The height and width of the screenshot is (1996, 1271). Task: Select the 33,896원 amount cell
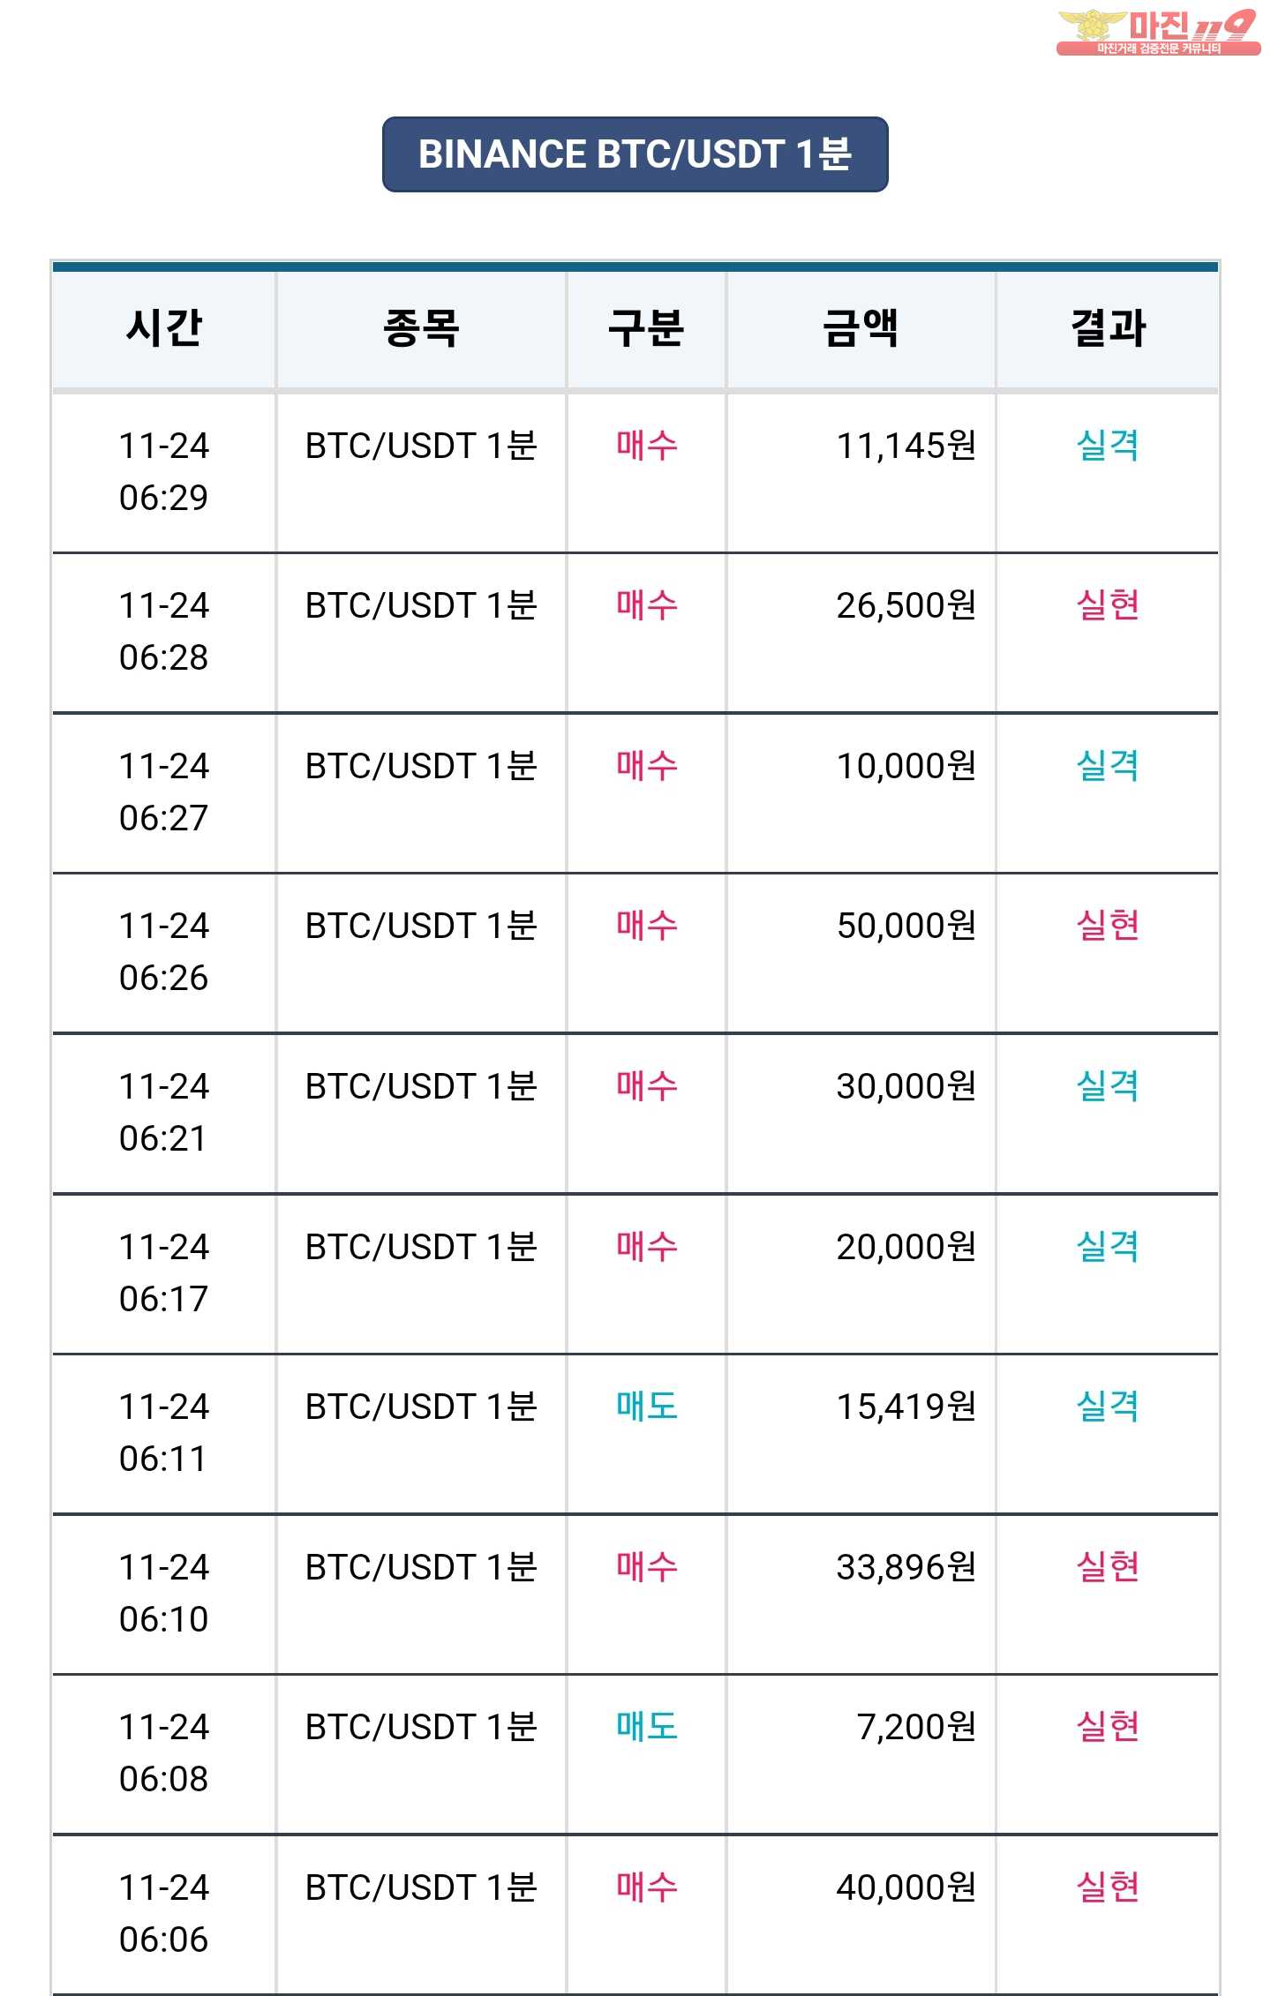click(906, 1567)
